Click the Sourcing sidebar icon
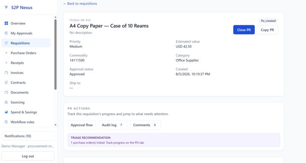 [6, 102]
